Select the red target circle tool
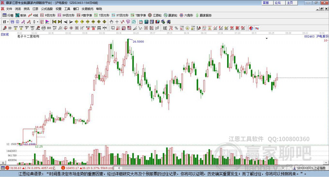Viewport: 329px width, 177px height. tap(66, 28)
